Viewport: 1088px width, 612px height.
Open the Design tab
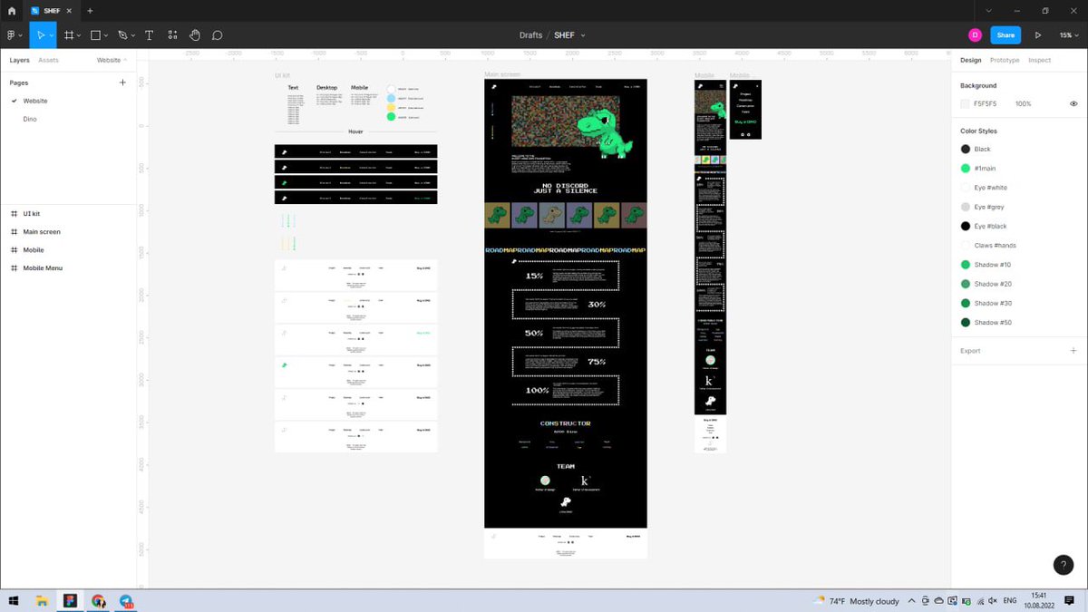click(970, 60)
